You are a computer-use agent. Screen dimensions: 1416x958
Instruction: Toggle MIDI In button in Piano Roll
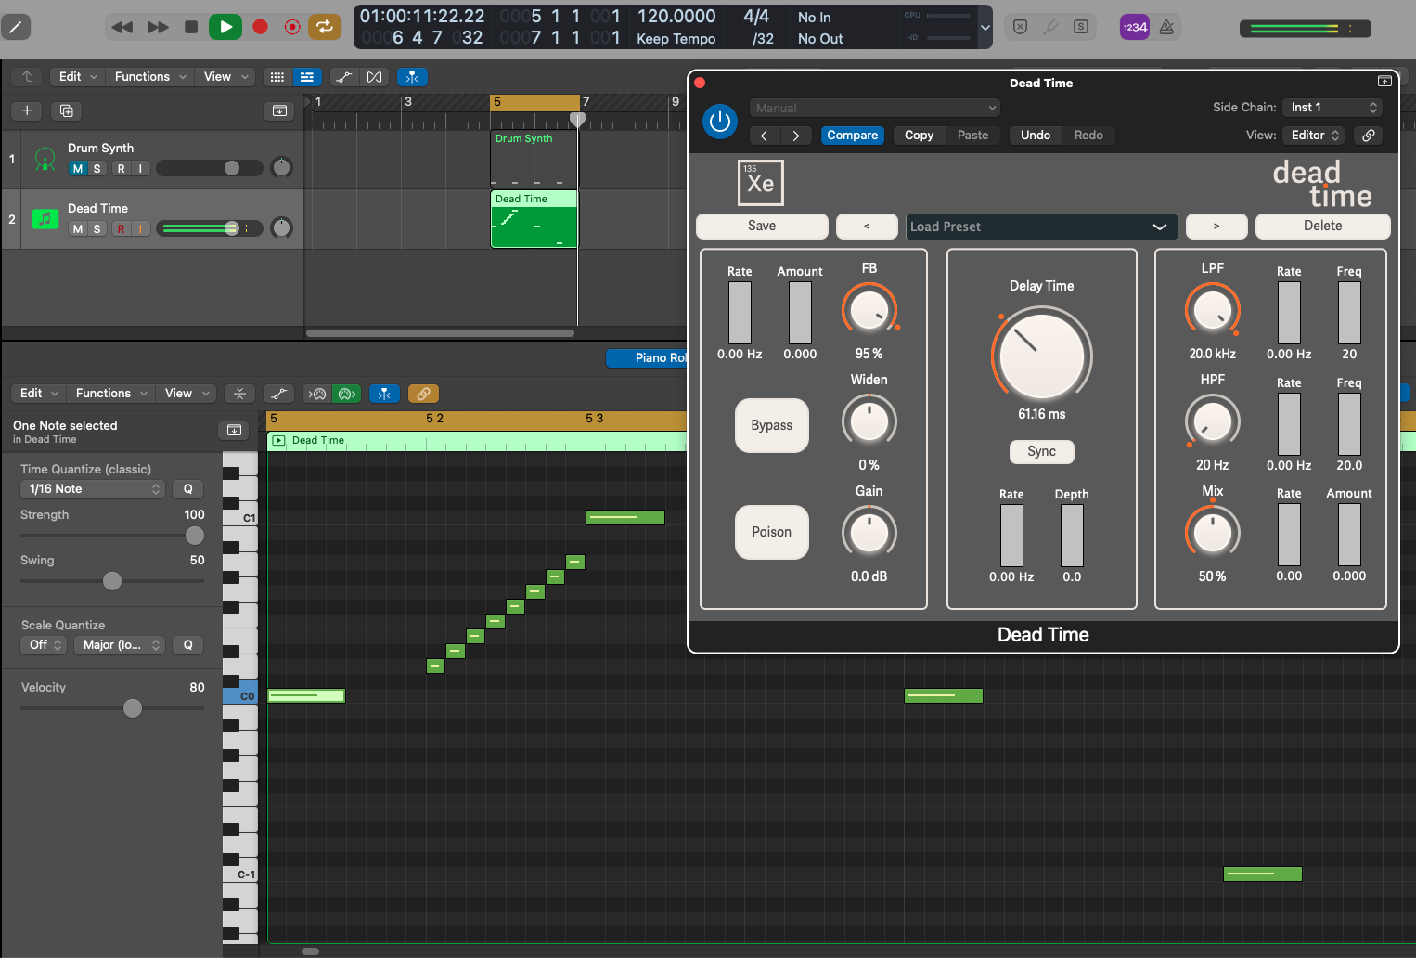tap(317, 394)
